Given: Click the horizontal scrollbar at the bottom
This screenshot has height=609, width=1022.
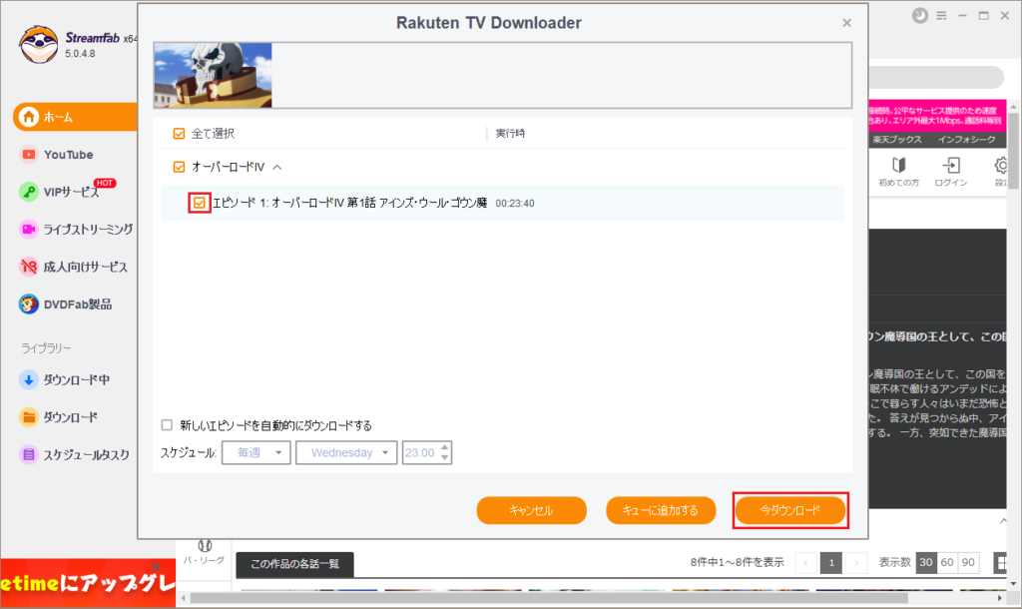Looking at the screenshot, I should tap(549, 597).
